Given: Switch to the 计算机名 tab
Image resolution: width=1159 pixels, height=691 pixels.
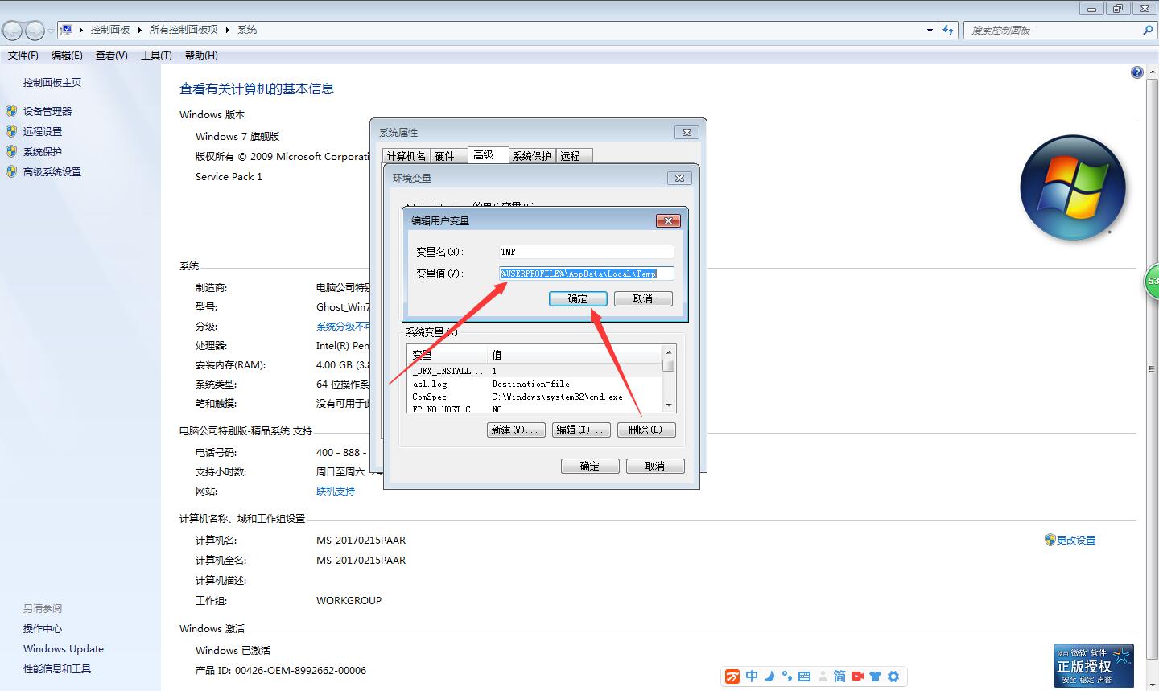Looking at the screenshot, I should (x=406, y=156).
